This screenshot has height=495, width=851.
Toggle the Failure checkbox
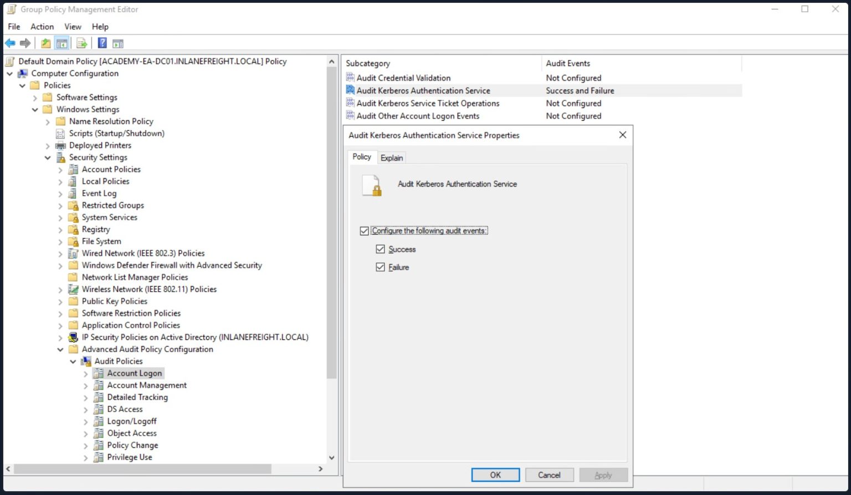coord(380,267)
